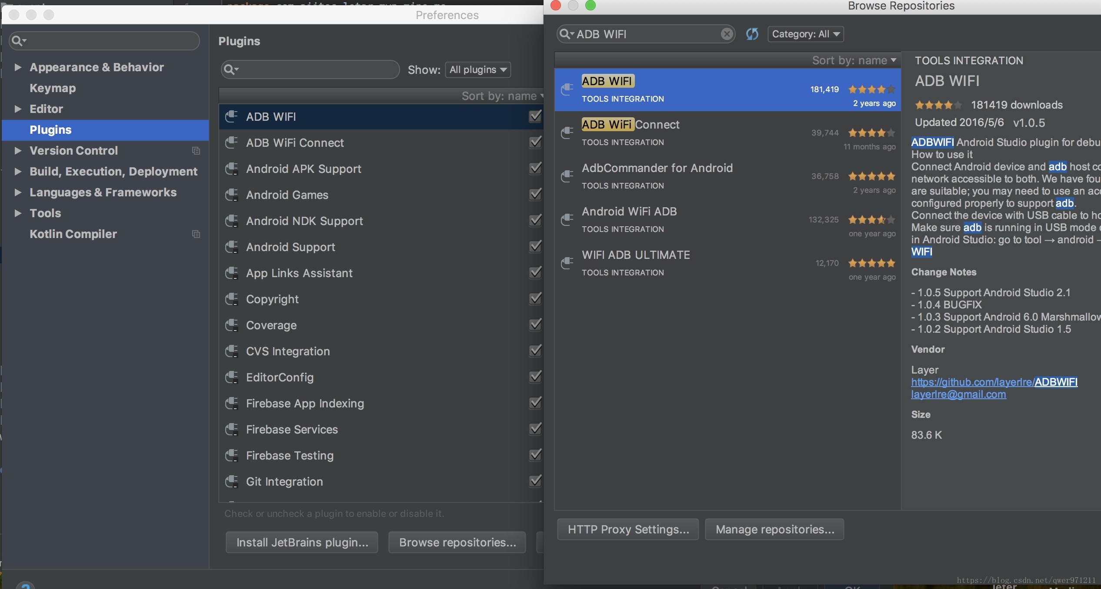Expand Languages & Frameworks node
1101x589 pixels.
click(x=18, y=192)
